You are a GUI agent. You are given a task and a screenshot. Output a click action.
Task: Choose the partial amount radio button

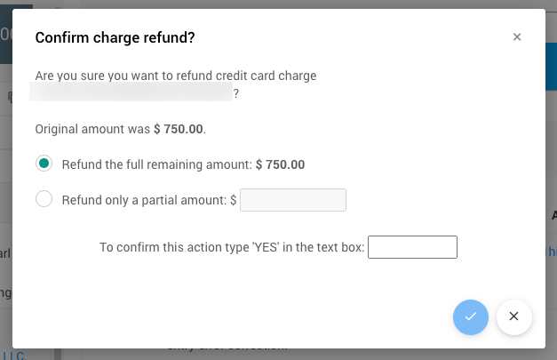(44, 200)
